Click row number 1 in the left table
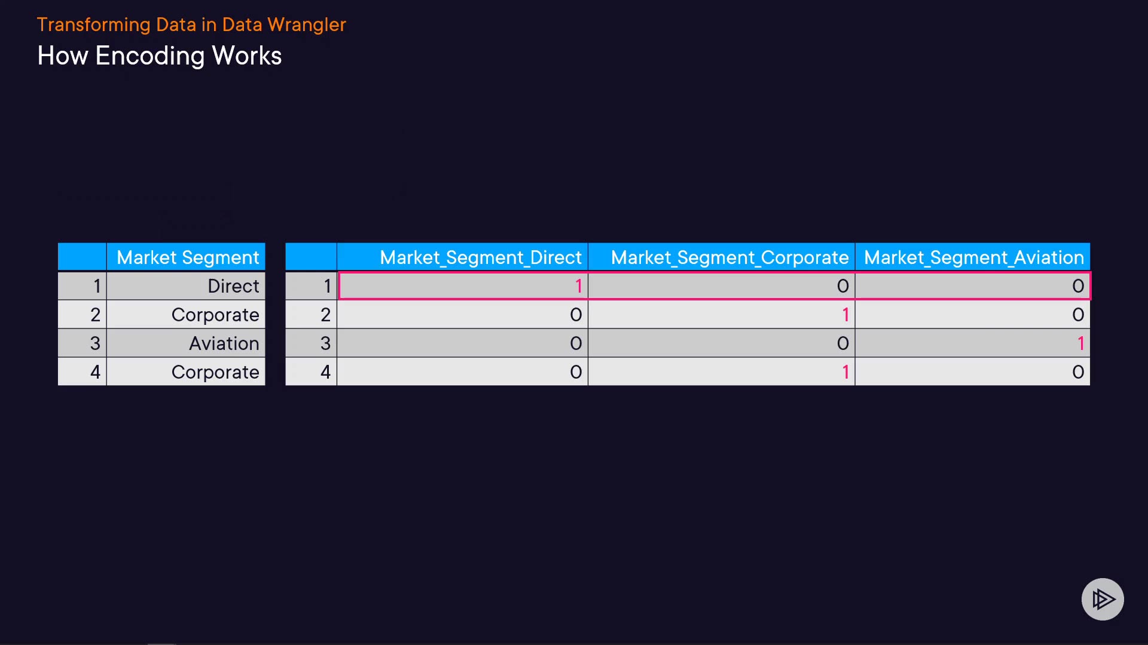 [x=97, y=286]
